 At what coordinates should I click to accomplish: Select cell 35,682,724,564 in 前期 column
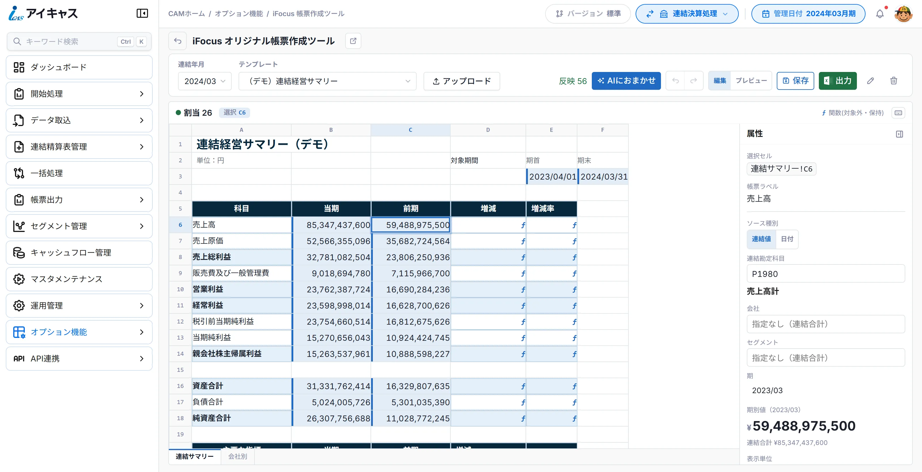(411, 241)
